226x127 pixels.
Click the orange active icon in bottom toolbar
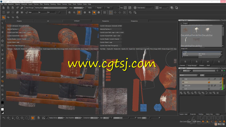click(33, 118)
